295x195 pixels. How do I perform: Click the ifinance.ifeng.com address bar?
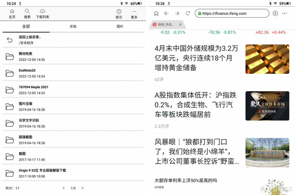pos(232,13)
